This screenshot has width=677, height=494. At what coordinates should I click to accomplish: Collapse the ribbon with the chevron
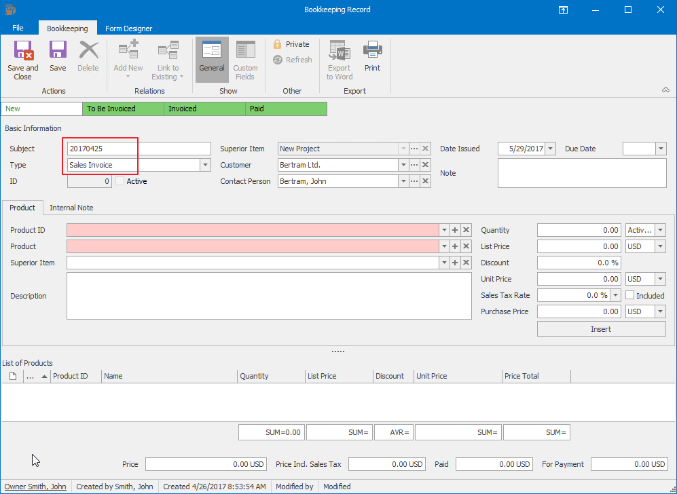click(x=665, y=90)
